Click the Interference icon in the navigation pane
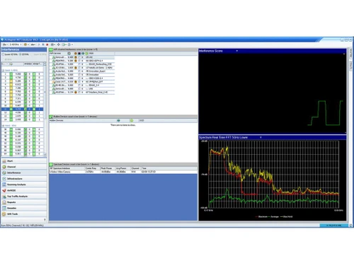 4,172
